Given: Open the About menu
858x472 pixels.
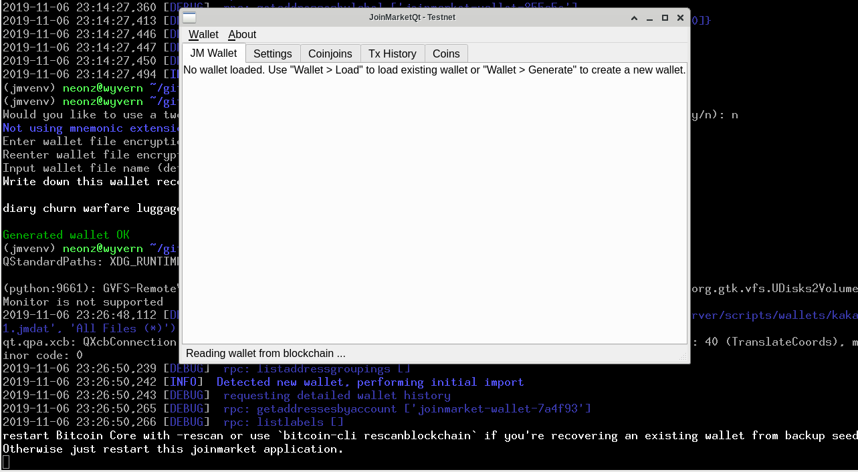Looking at the screenshot, I should (242, 34).
